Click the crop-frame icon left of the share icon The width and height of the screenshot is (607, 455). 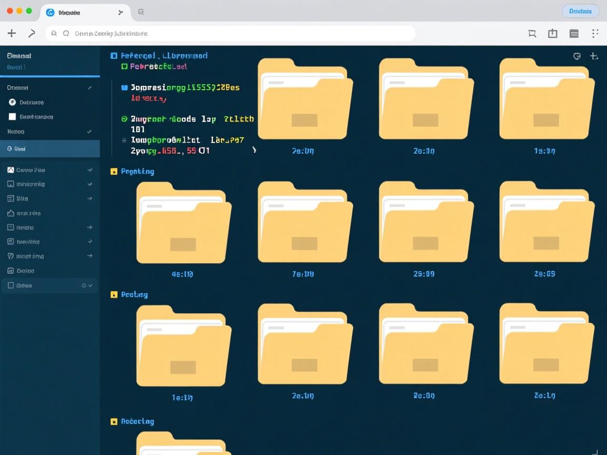pyautogui.click(x=532, y=34)
